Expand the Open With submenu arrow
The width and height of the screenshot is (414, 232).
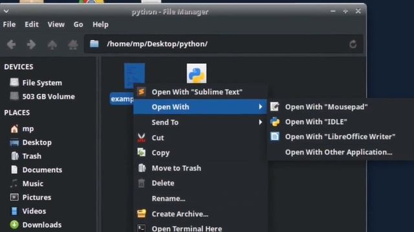(x=260, y=106)
